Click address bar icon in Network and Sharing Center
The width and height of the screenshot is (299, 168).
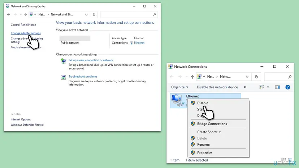point(31,14)
